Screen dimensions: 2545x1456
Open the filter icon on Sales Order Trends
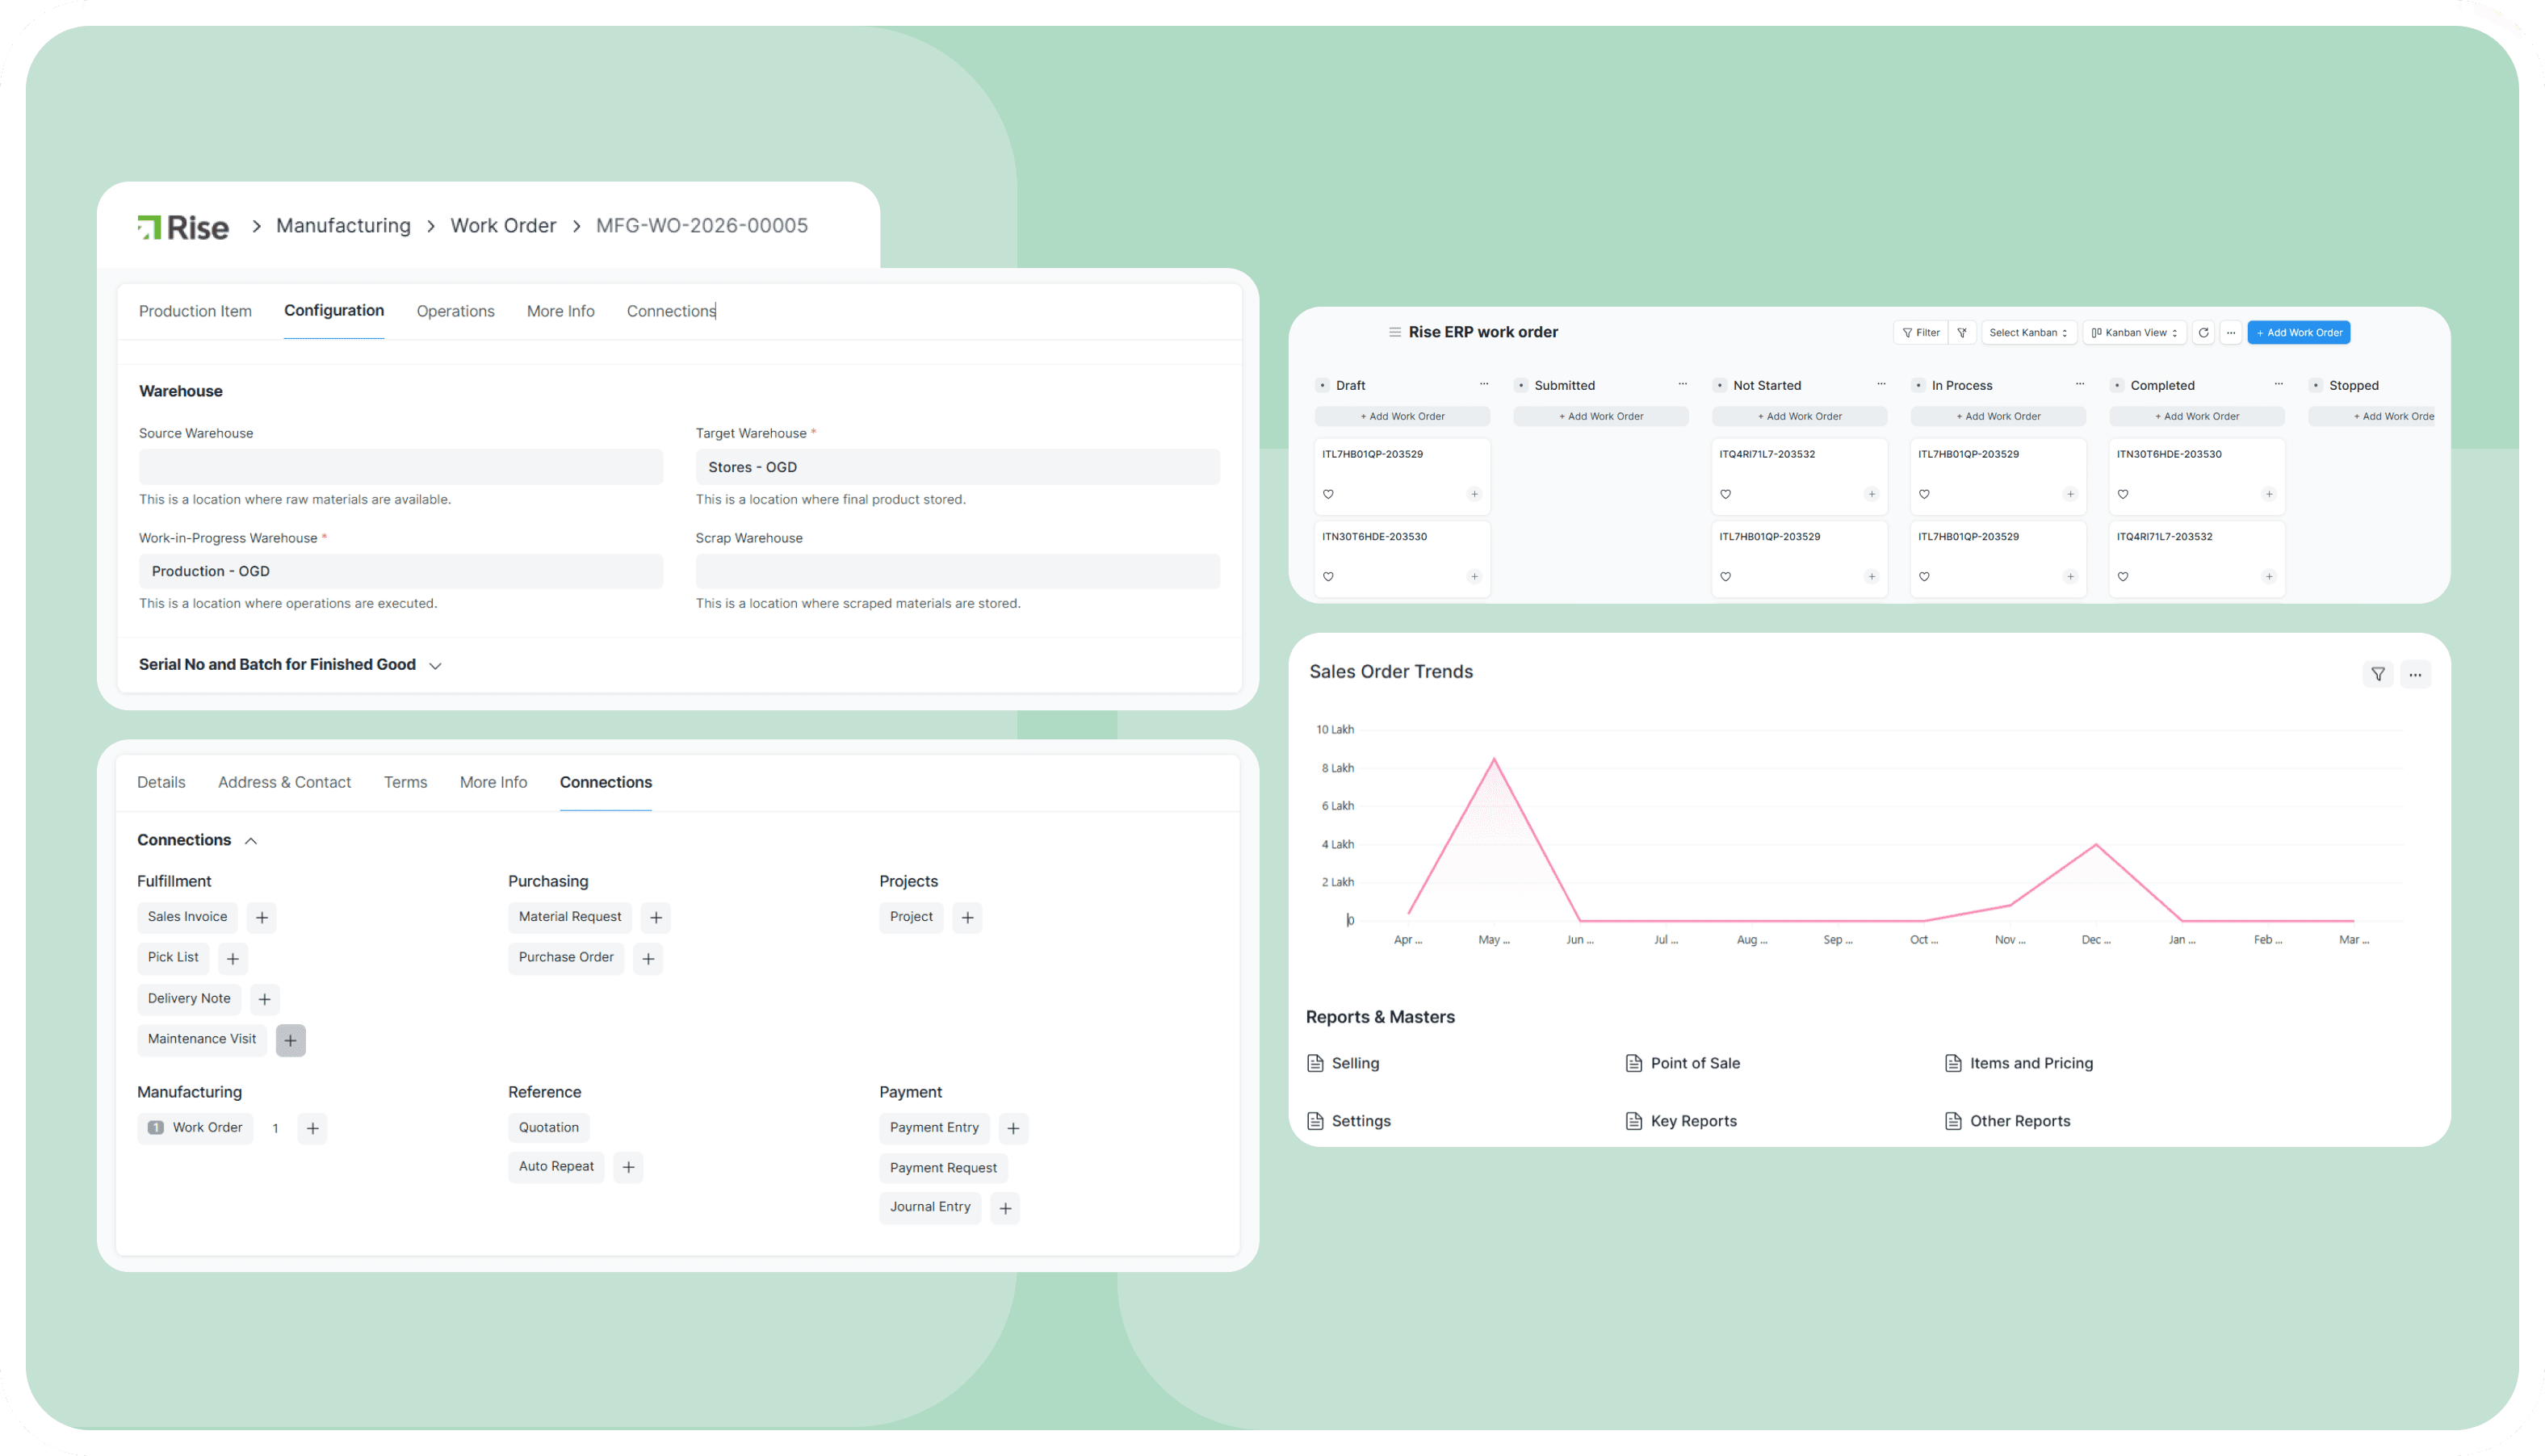click(2378, 674)
